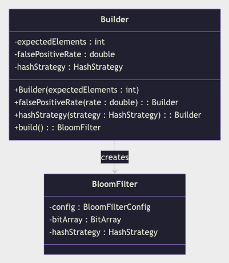Click the BitArray type name in BloomFilter
Image resolution: width=229 pixels, height=263 pixels.
[x=106, y=220]
